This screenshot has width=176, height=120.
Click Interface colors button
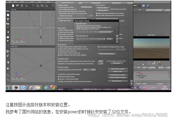tap(118, 71)
